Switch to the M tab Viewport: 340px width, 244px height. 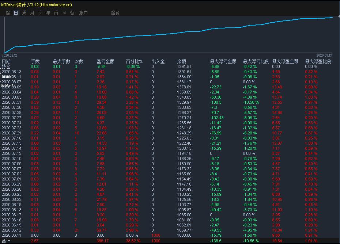[64, 13]
